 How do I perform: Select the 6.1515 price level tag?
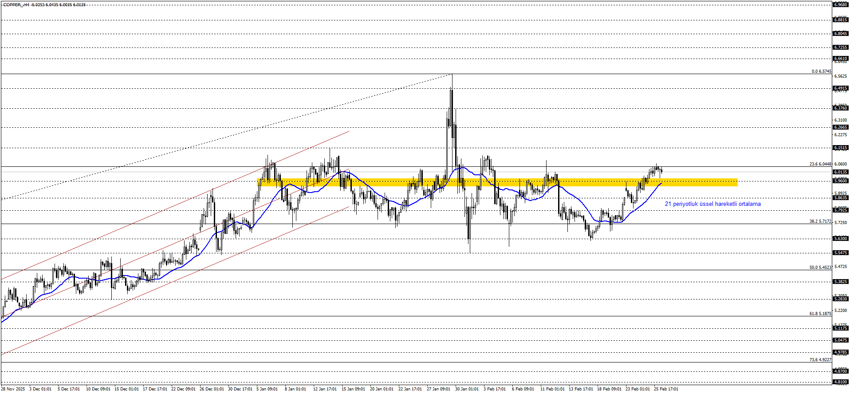[840, 148]
